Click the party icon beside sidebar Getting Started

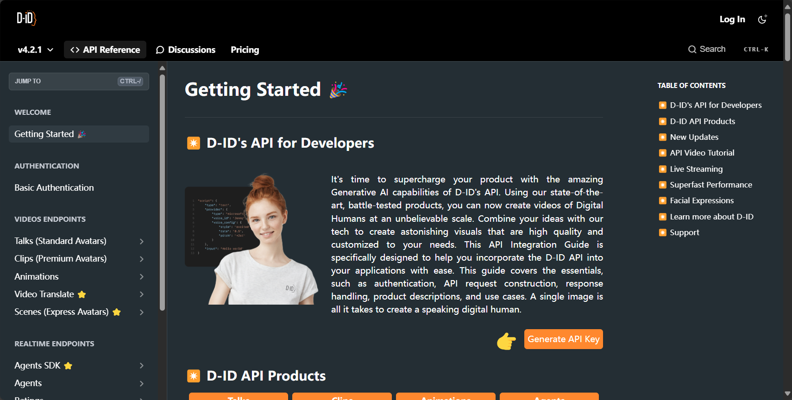click(82, 134)
